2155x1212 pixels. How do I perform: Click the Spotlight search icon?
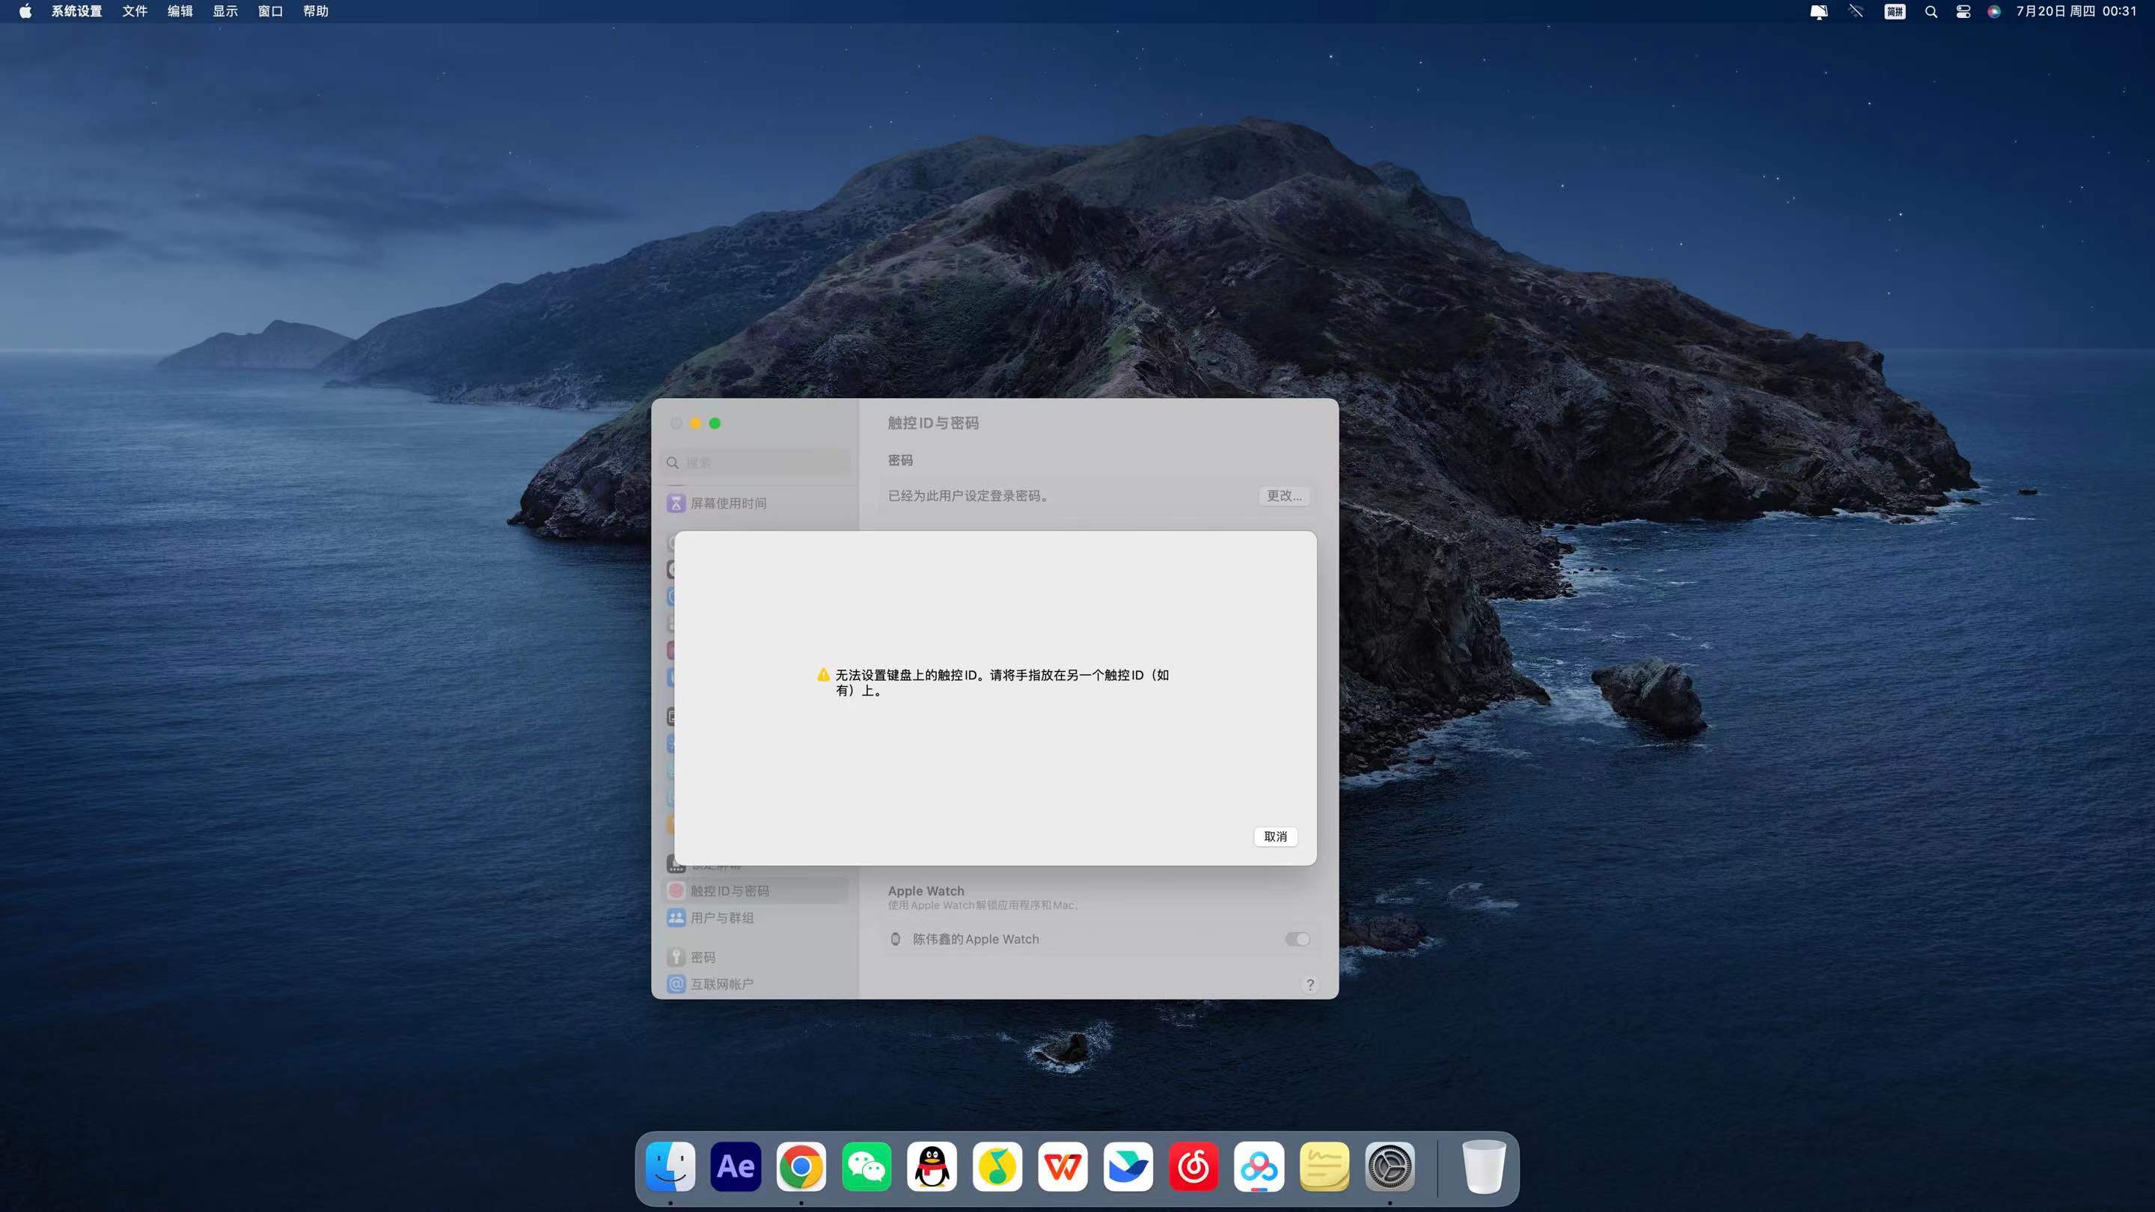pos(1930,12)
